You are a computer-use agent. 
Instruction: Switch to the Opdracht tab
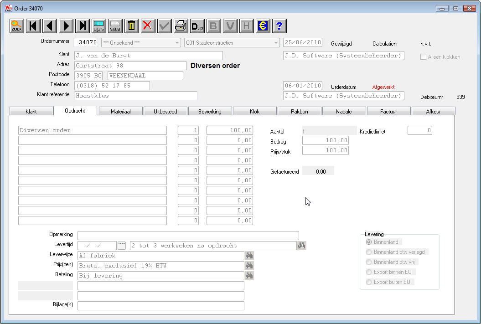tap(75, 111)
